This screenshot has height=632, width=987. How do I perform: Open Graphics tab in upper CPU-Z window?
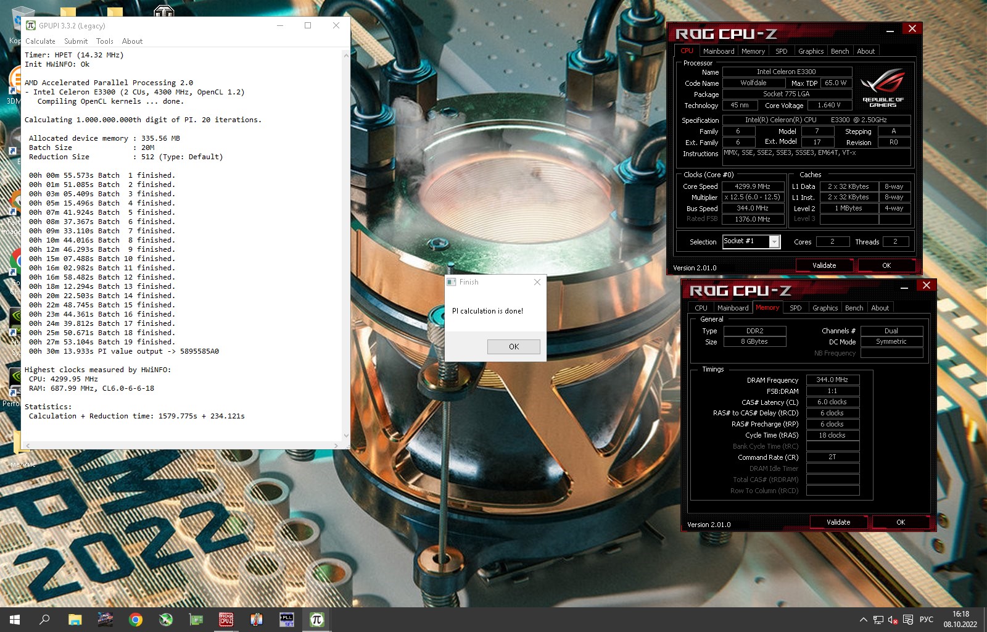pos(811,51)
